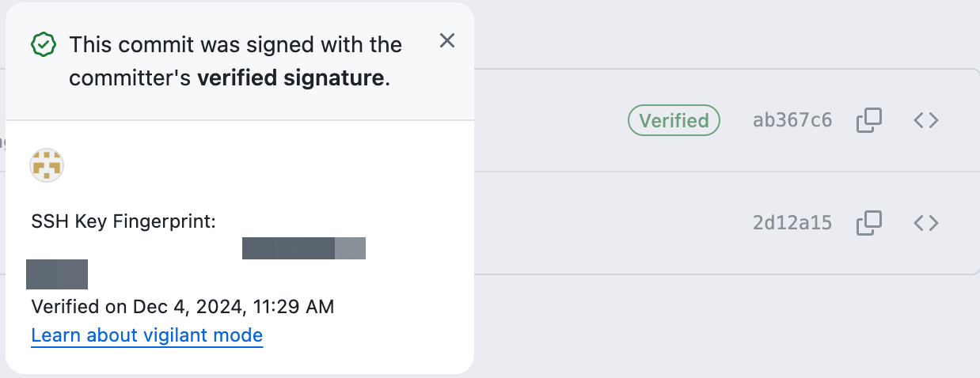The image size is (980, 378).
Task: Click the bold 'verified signature' text
Action: [291, 78]
